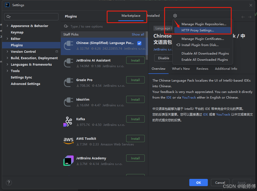Select Keymap in settings tree
Viewport: 257px width, 191px height.
tap(17, 32)
